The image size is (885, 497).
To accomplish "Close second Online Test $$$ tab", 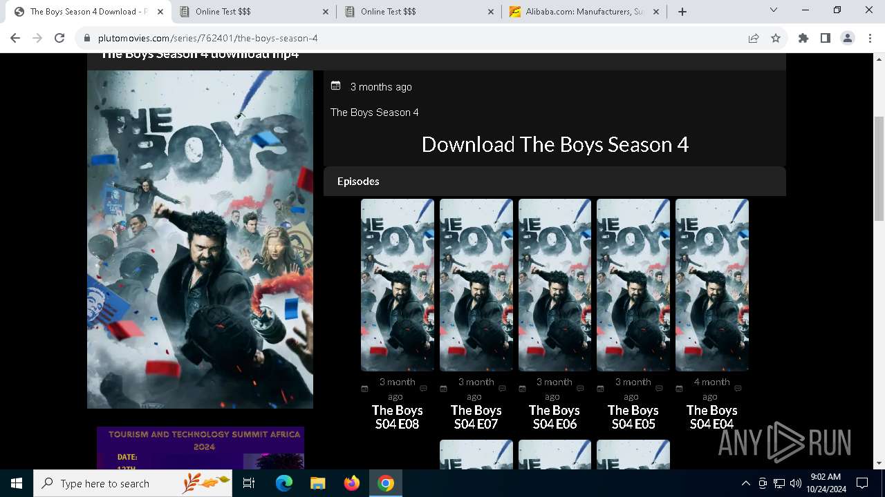I will coord(491,12).
